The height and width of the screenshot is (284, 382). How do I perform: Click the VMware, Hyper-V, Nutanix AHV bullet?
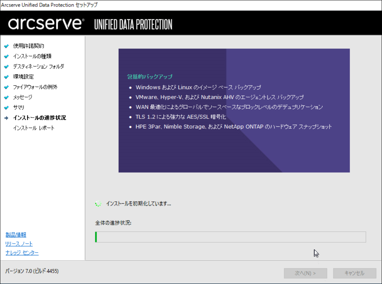[220, 97]
